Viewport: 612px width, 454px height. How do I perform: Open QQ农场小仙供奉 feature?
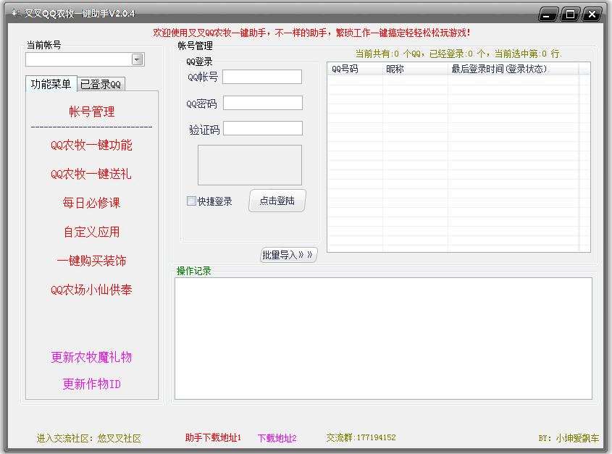[91, 290]
